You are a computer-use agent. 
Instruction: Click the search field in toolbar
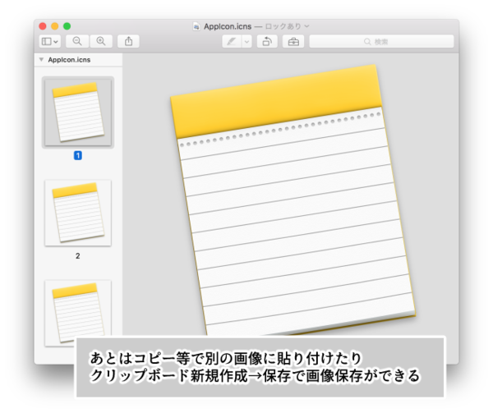click(381, 41)
